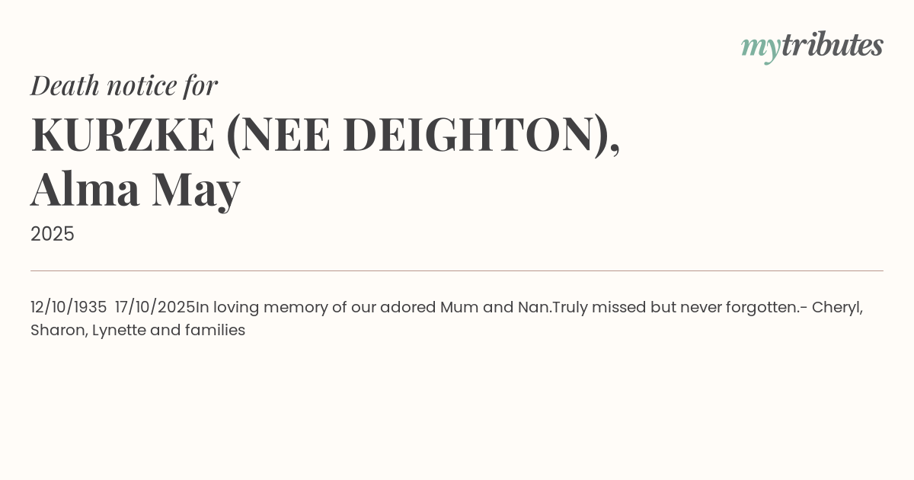Click the year 2025 below the name
914x480 pixels.
(53, 234)
